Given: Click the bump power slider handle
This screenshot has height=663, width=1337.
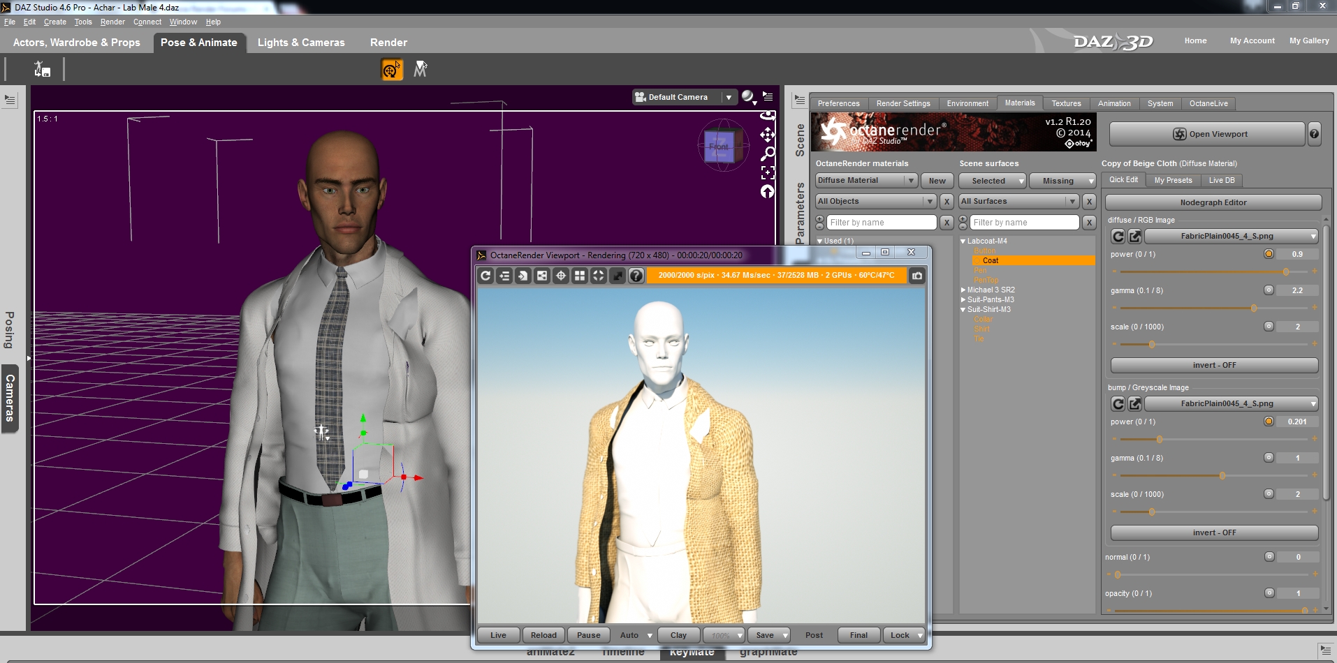Looking at the screenshot, I should coord(1160,439).
